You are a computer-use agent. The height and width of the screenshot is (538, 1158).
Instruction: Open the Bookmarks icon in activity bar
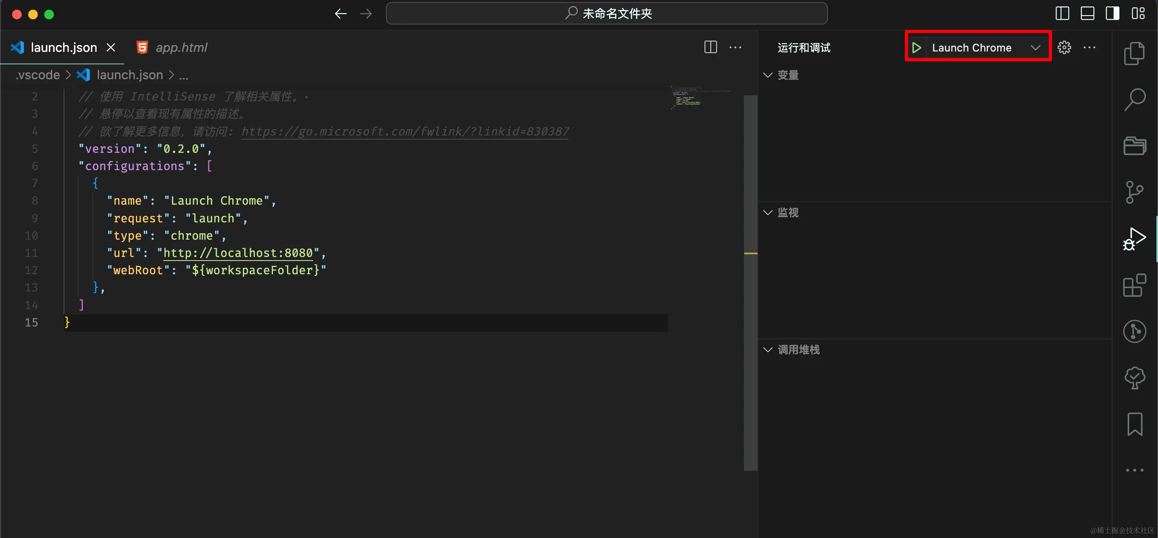pos(1134,424)
